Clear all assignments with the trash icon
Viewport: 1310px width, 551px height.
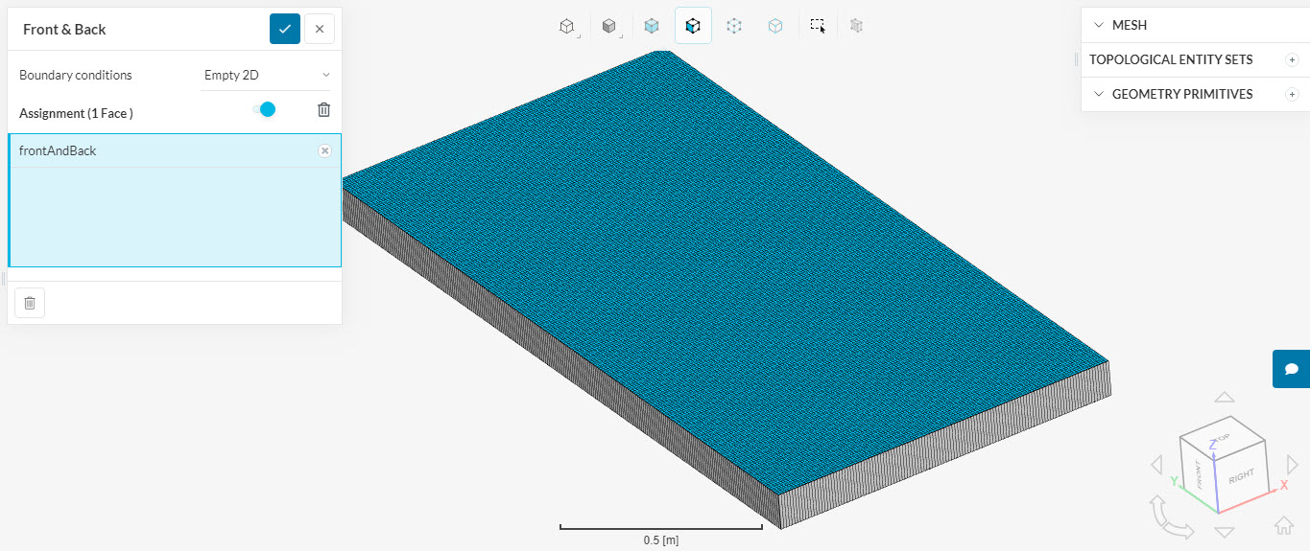tap(324, 110)
